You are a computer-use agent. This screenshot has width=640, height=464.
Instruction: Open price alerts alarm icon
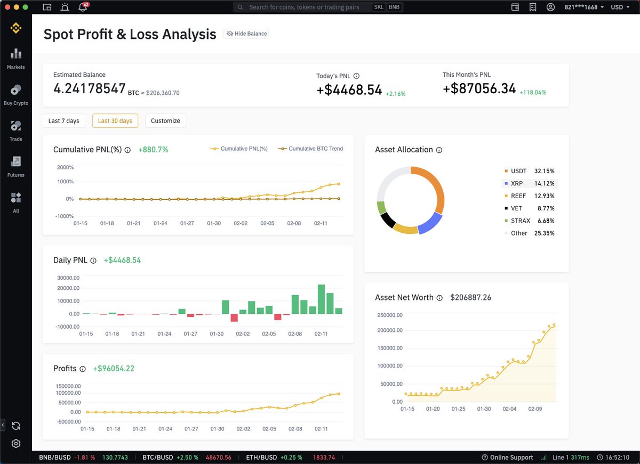(65, 7)
